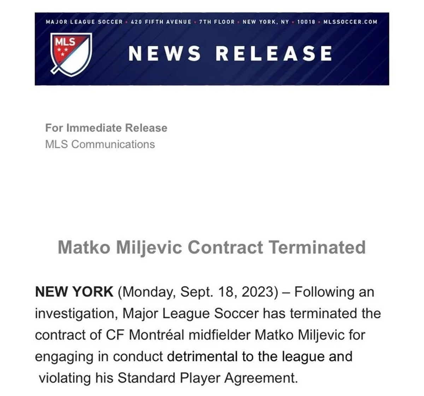Click the 10018 zip code
424x396 pixels.
pyautogui.click(x=306, y=22)
